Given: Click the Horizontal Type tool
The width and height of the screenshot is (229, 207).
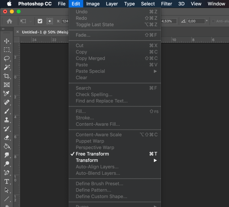Looking at the screenshot, I should [7, 181].
